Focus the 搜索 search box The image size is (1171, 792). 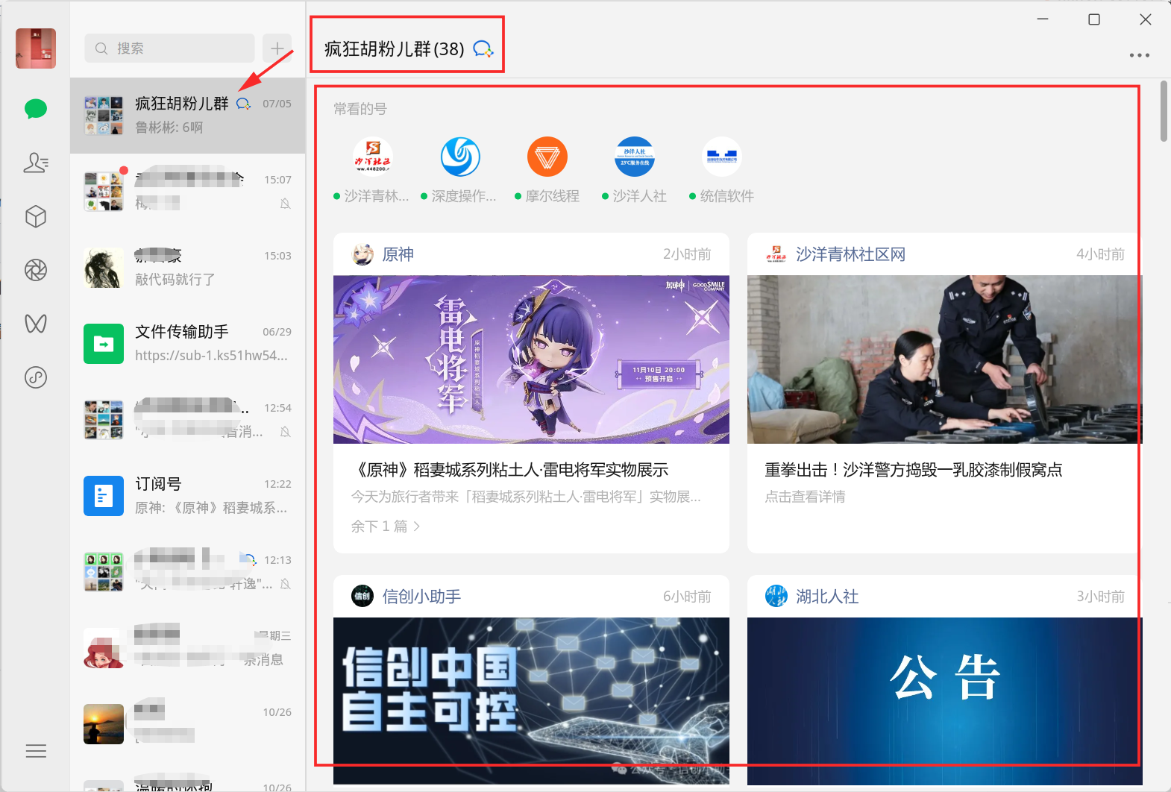(x=169, y=48)
